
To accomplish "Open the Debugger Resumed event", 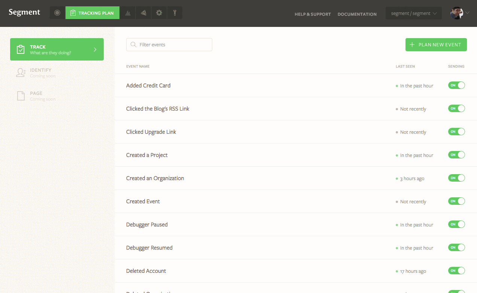I will tap(149, 248).
